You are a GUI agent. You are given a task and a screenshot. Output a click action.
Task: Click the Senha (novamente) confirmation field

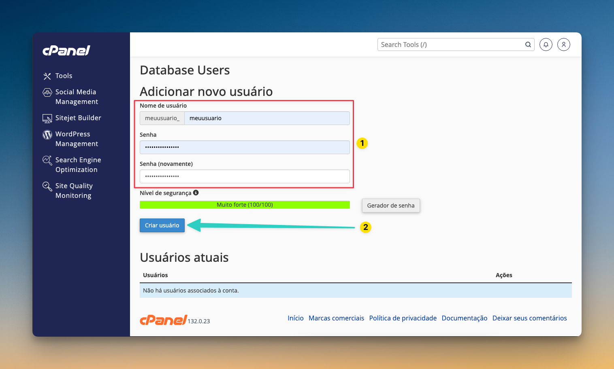pos(245,176)
